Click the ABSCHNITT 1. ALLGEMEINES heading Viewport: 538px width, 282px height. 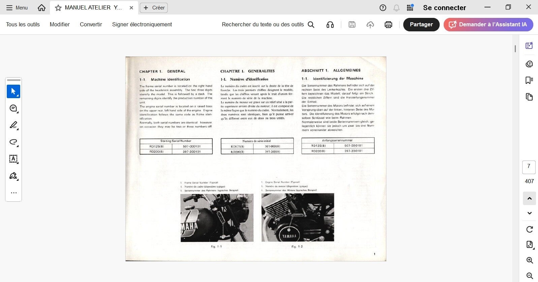331,70
